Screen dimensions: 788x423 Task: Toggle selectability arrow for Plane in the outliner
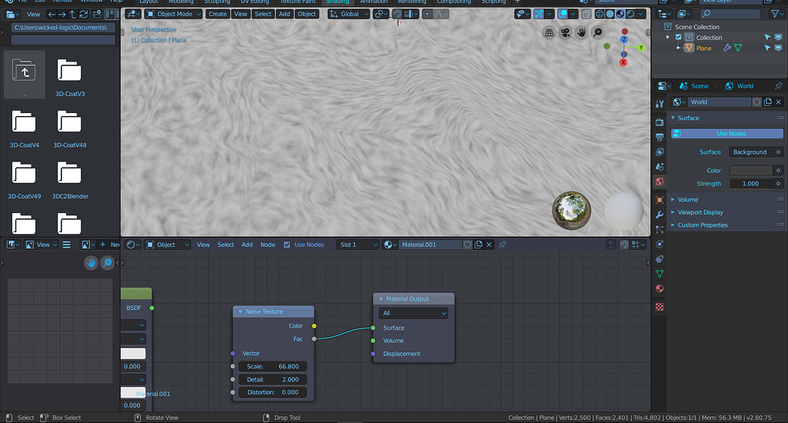point(767,48)
